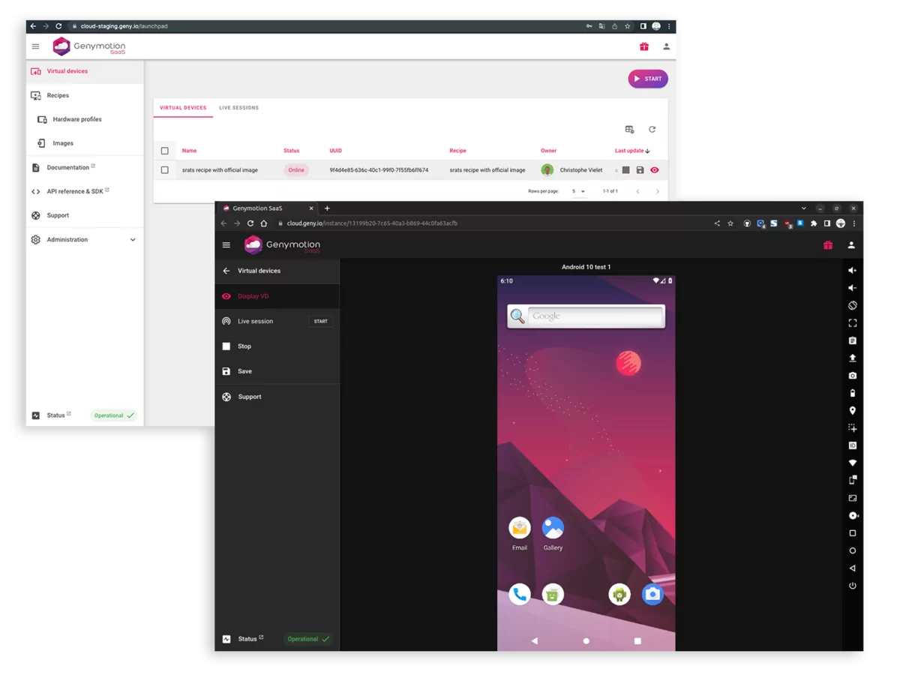Viewport: 900px width, 687px height.
Task: Tick the select-all checkbox in table header
Action: coord(165,151)
